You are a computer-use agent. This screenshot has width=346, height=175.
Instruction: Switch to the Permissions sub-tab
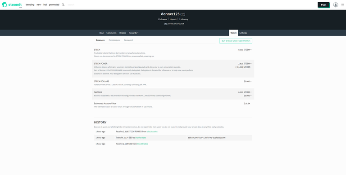(114, 40)
